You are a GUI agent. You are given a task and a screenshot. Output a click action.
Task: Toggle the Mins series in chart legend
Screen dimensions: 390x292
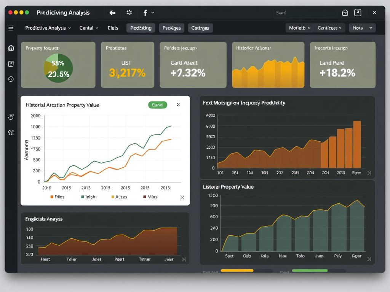150,197
